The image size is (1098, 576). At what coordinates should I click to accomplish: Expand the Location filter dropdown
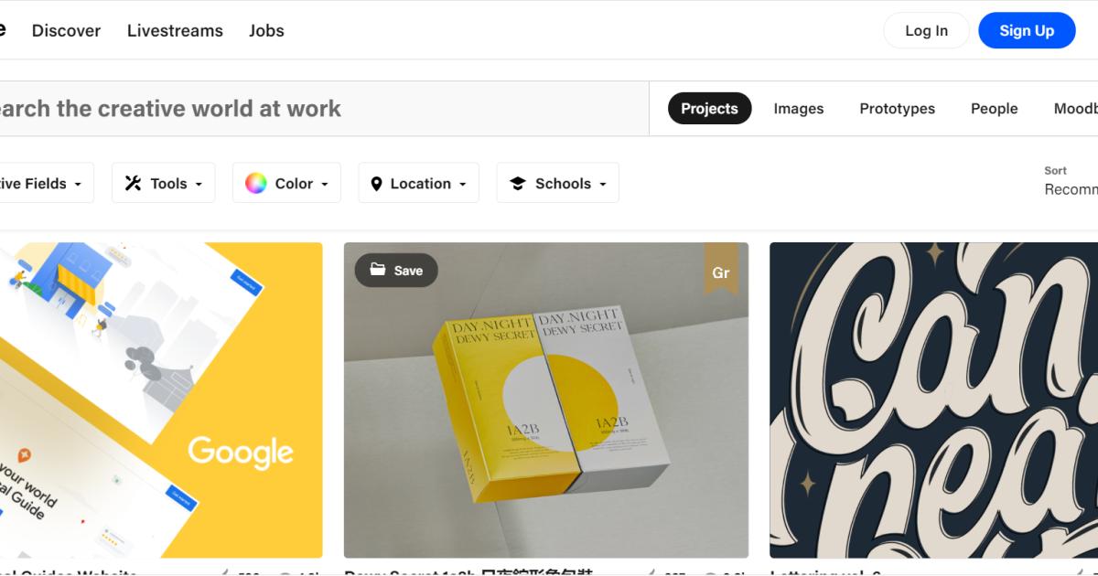[462, 184]
